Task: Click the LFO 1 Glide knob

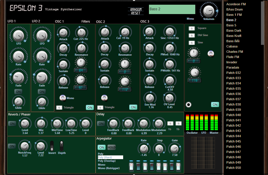Action: [x=18, y=101]
